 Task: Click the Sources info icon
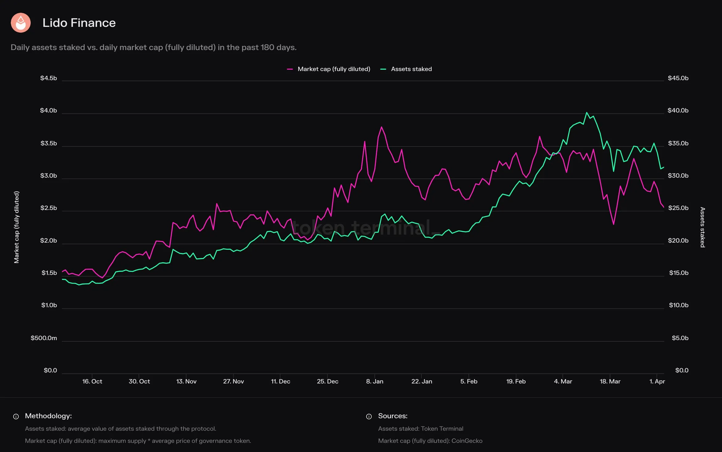pos(369,417)
